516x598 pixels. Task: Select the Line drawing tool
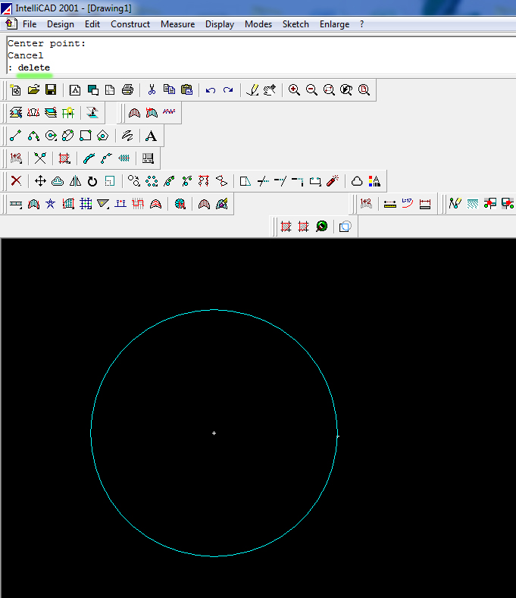15,136
